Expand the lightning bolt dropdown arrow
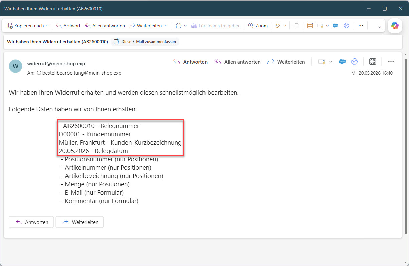This screenshot has height=266, width=409. (x=285, y=26)
